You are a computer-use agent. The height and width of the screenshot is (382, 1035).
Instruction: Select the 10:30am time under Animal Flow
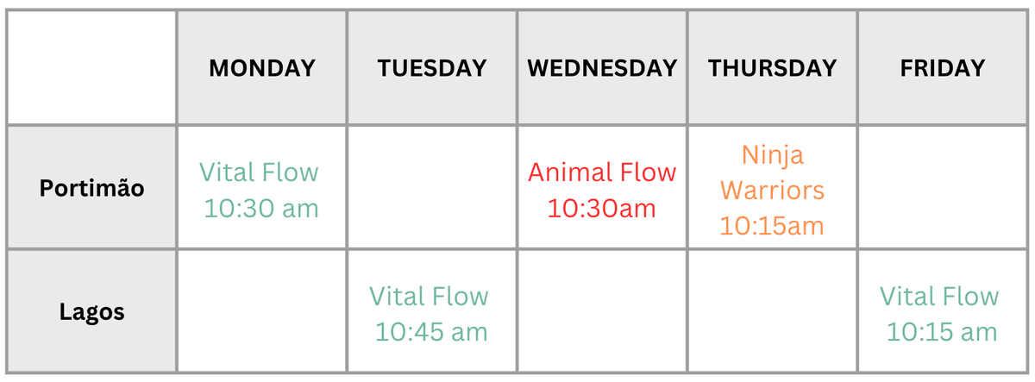pos(602,208)
